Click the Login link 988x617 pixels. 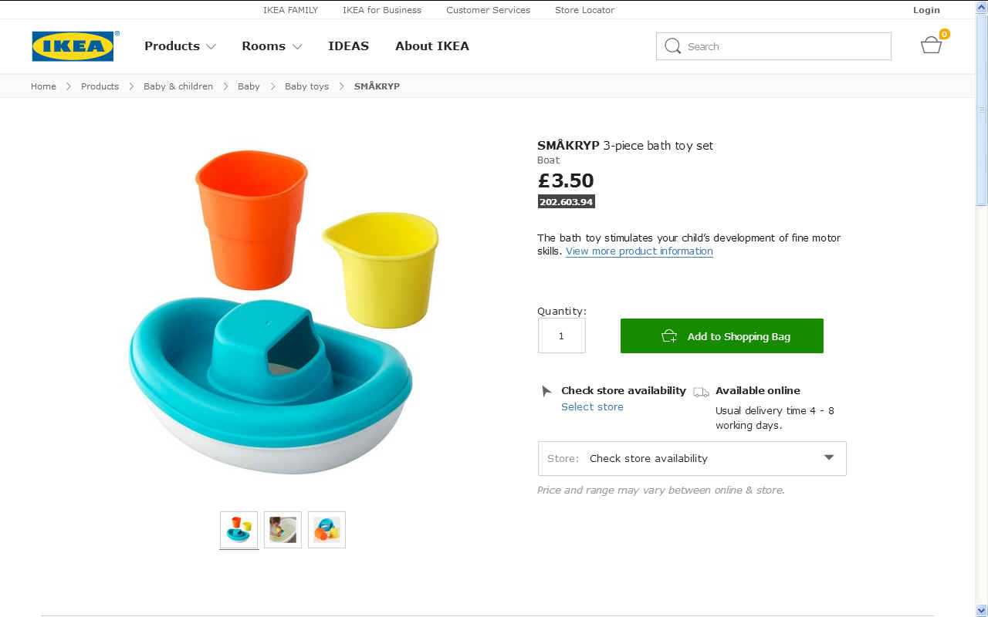click(926, 10)
